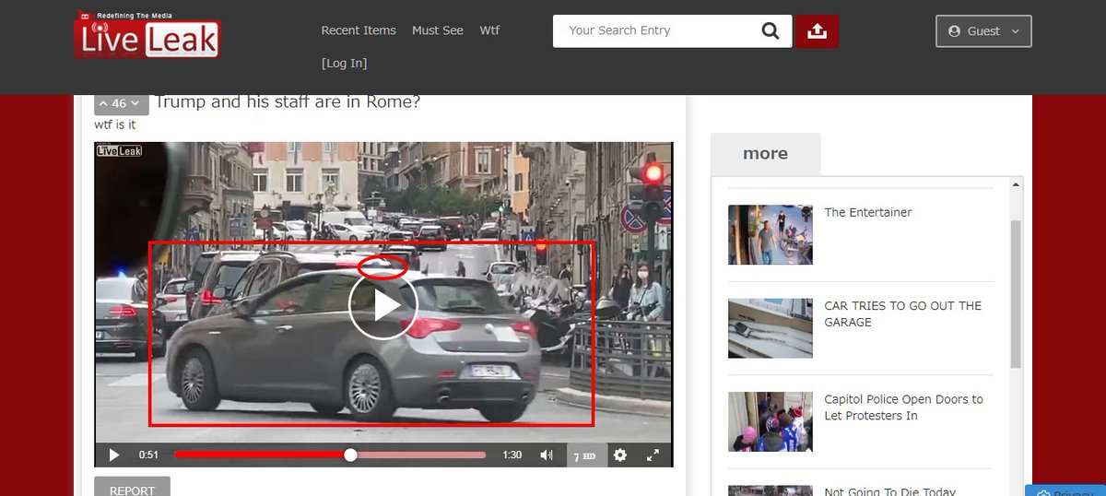Click the red upload button
This screenshot has width=1106, height=496.
pos(817,30)
